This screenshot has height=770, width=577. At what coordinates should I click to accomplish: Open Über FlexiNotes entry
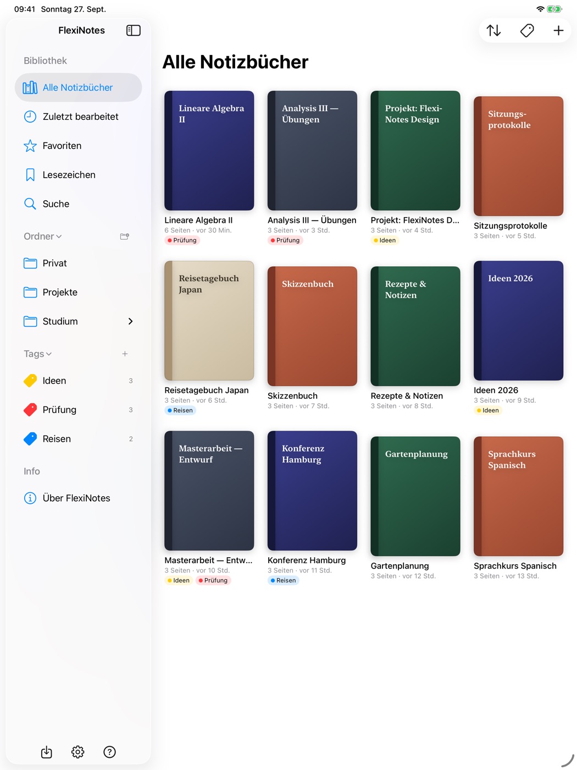coord(78,498)
